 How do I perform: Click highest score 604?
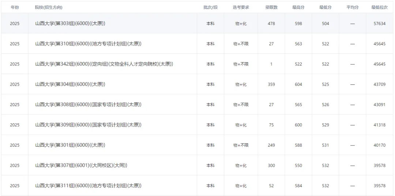298,84
